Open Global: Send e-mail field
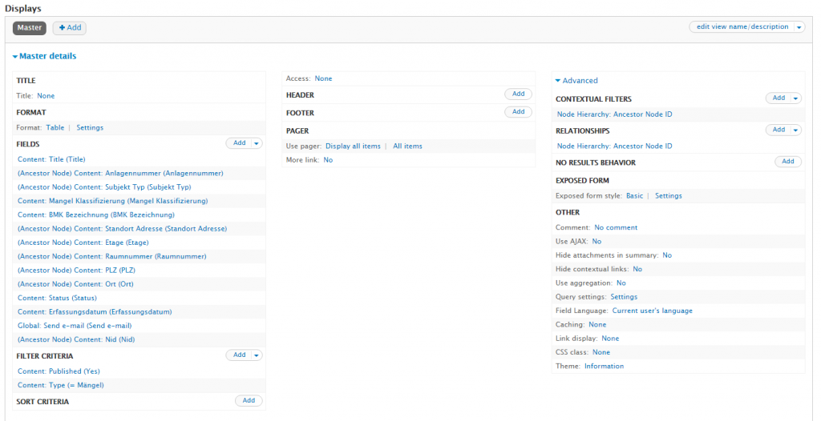The image size is (821, 421). click(75, 326)
